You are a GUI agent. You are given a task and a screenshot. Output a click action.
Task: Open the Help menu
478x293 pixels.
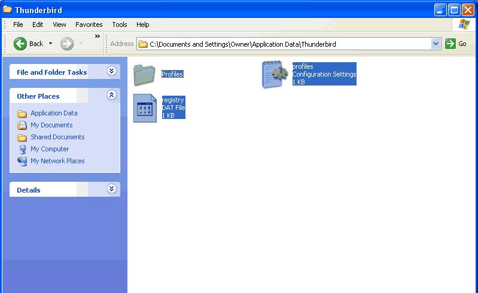coord(142,25)
